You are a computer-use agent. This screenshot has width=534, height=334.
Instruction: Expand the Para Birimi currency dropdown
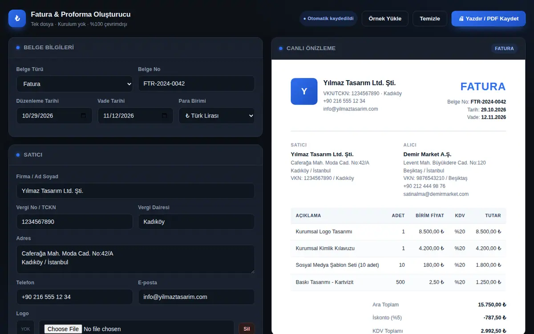(217, 116)
